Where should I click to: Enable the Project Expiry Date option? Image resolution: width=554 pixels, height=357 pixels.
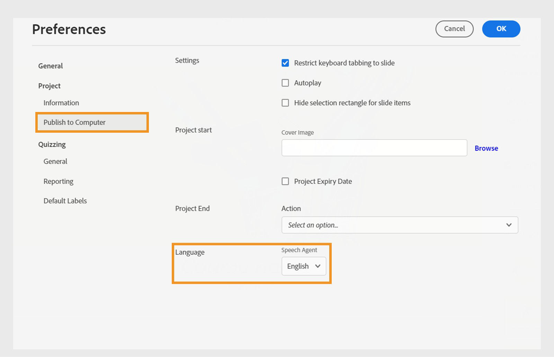pyautogui.click(x=285, y=181)
